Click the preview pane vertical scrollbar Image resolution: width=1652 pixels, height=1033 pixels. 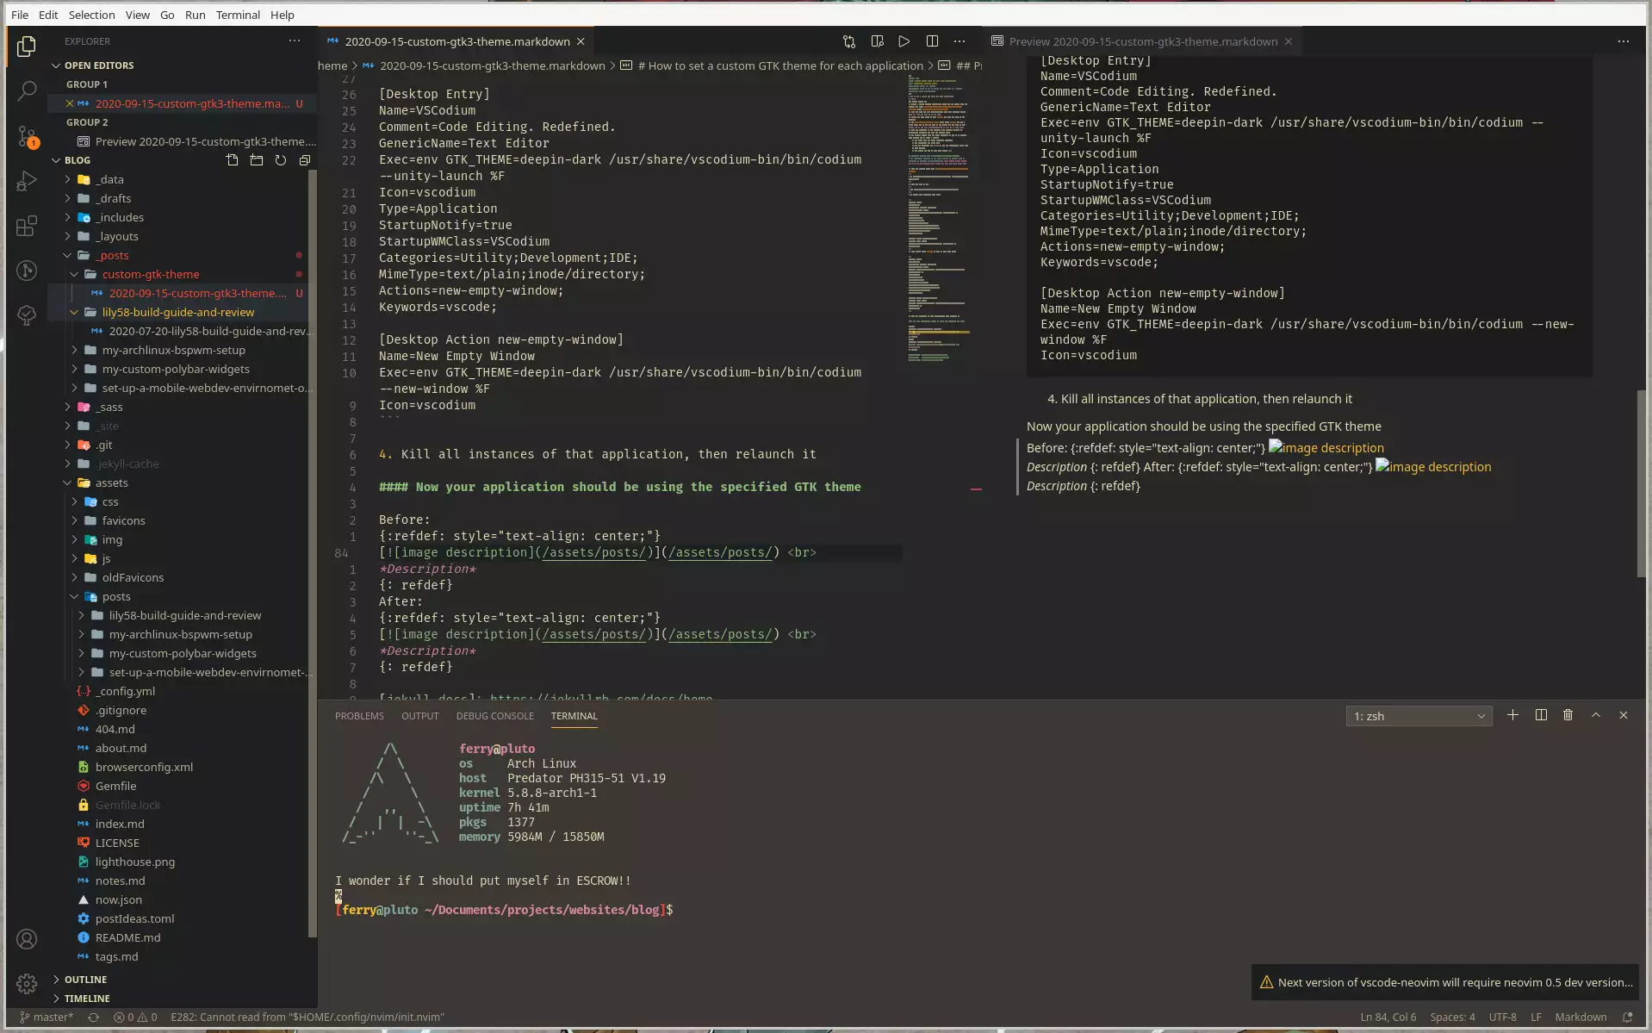pyautogui.click(x=1642, y=483)
